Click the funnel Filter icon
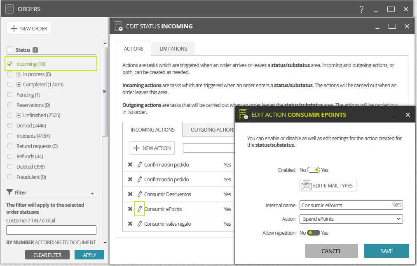This screenshot has width=417, height=266. tap(9, 192)
